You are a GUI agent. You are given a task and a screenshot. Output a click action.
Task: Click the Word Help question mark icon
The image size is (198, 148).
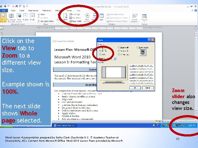[x=196, y=10]
